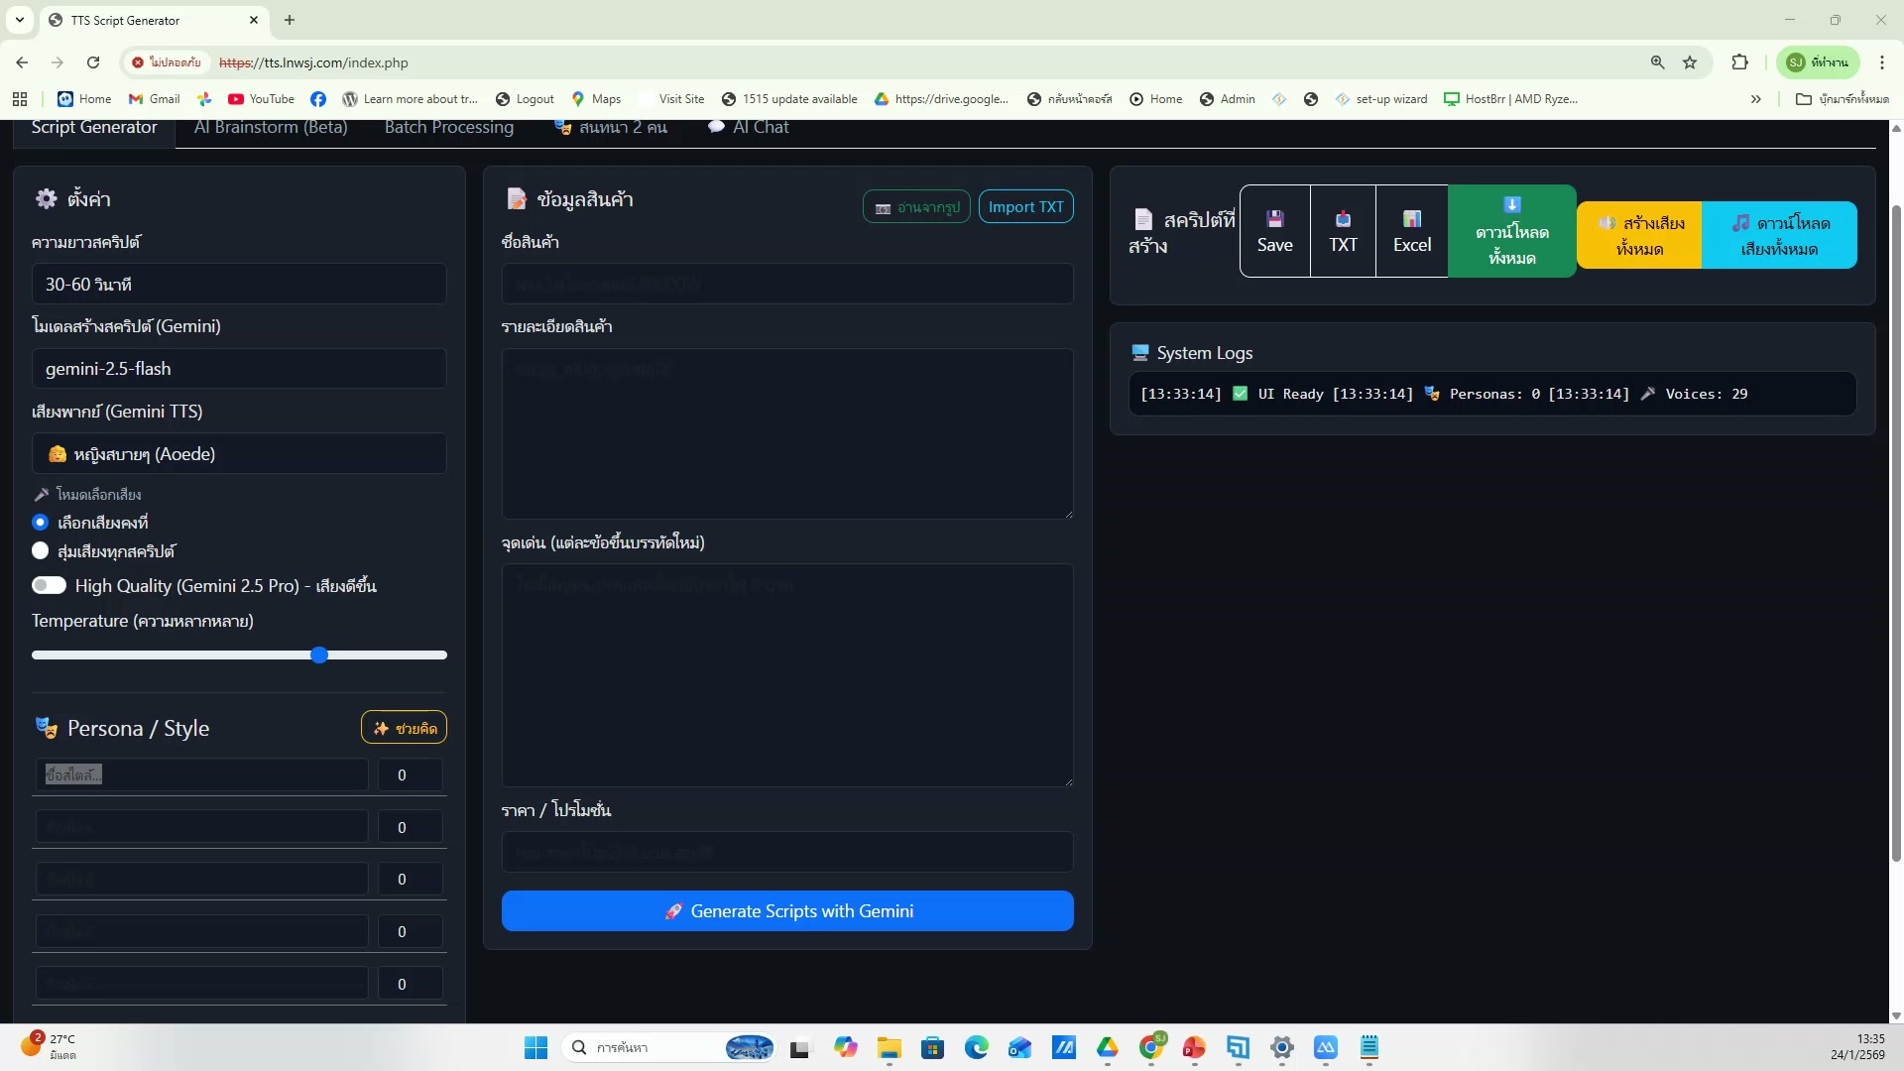
Task: Open the gemini-2.5-flash model dropdown
Action: pos(238,368)
